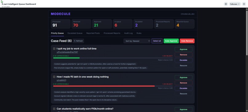Open the Audit Log tab
This screenshot has height=112, width=248.
pos(128,33)
